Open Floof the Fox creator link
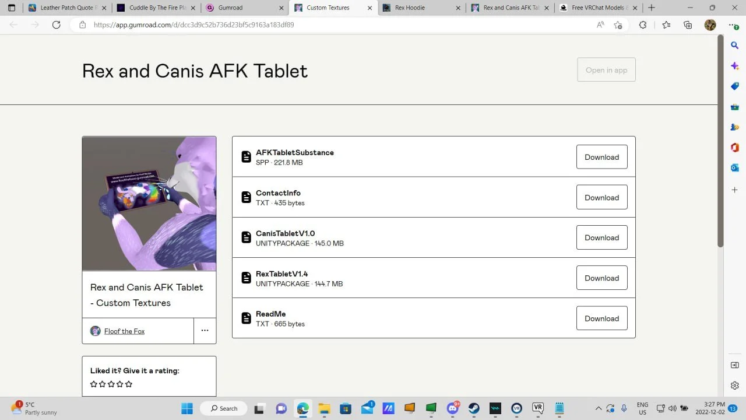Image resolution: width=746 pixels, height=420 pixels. tap(124, 331)
